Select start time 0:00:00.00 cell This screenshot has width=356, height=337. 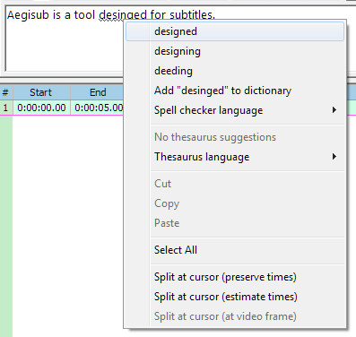(41, 108)
